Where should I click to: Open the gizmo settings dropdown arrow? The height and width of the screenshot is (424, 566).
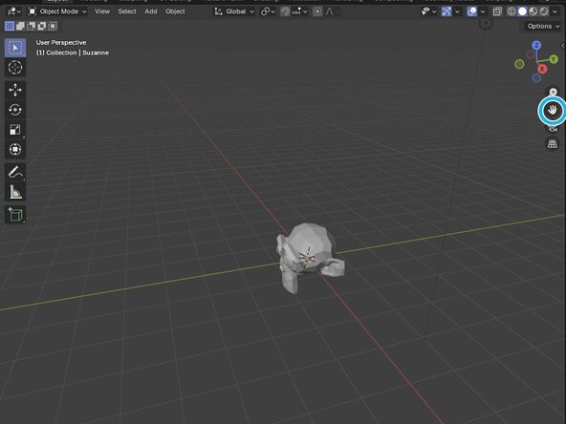pos(457,11)
